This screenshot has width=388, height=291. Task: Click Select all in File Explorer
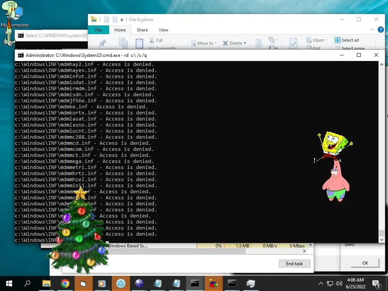click(x=347, y=40)
